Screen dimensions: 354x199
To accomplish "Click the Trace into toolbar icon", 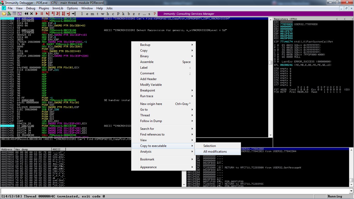I will [x=58, y=14].
